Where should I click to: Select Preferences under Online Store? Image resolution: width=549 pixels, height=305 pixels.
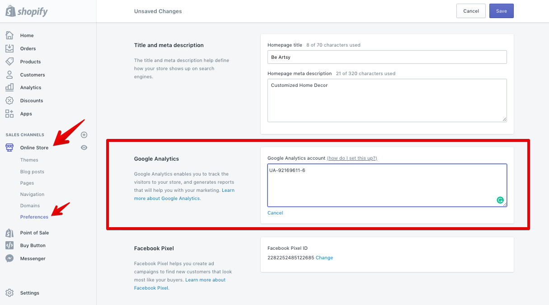34,217
